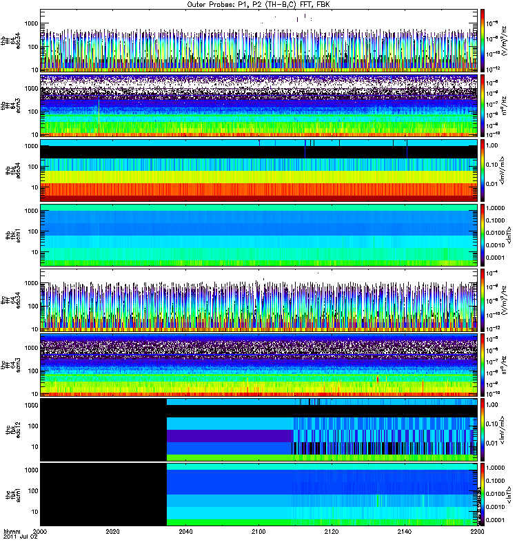Screen dimensions: 517x551
Task: Click the 'thc fff 64 scm3' y-axis label
Action: (11, 365)
